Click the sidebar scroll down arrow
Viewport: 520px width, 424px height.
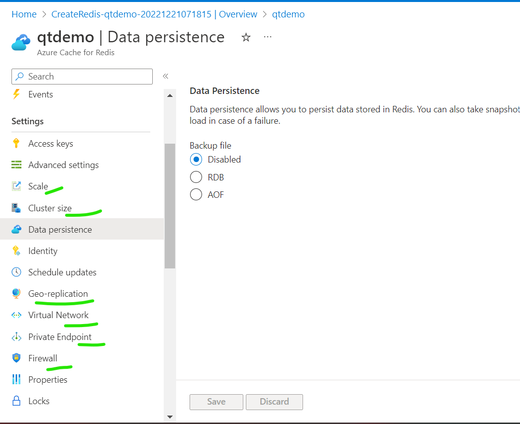pos(170,417)
